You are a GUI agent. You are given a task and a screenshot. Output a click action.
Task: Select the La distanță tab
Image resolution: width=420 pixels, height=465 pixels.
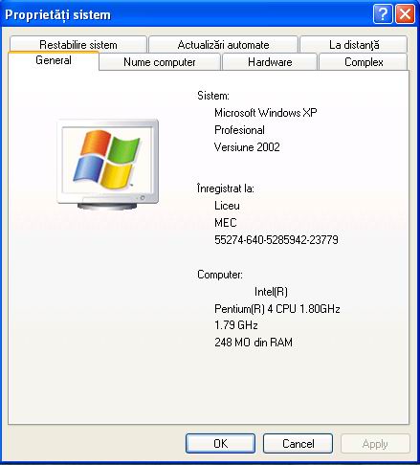click(354, 44)
